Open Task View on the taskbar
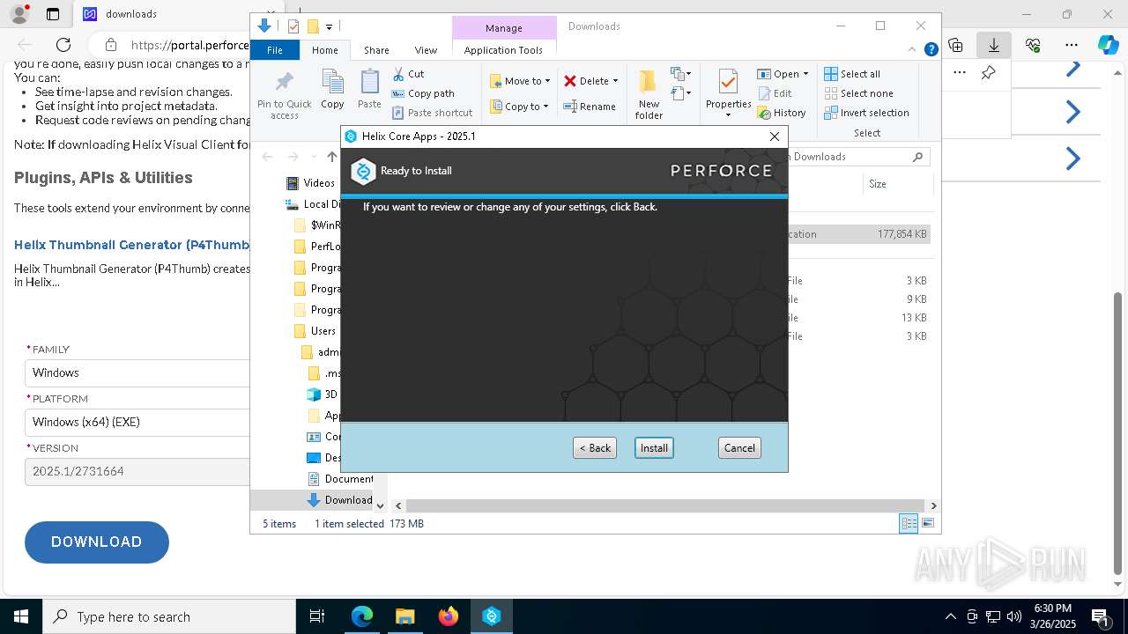This screenshot has width=1128, height=634. [x=317, y=616]
